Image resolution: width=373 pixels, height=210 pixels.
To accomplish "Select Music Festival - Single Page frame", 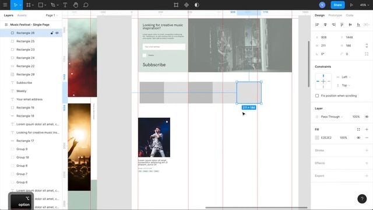I will 30,24.
